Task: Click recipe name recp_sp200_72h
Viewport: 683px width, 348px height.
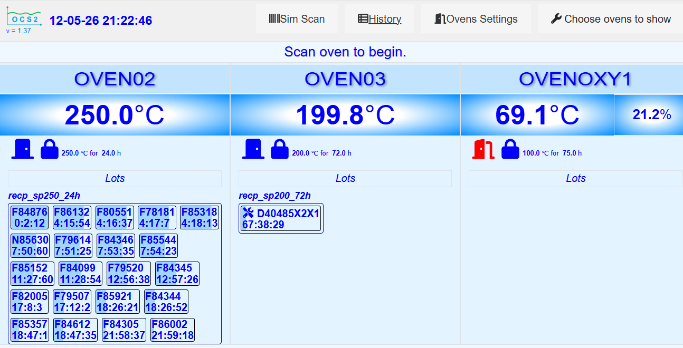Action: 274,196
